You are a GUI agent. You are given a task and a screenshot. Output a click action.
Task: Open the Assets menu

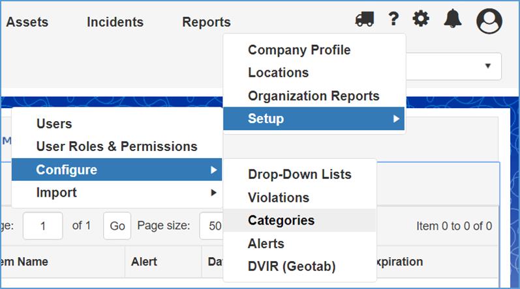pos(27,22)
